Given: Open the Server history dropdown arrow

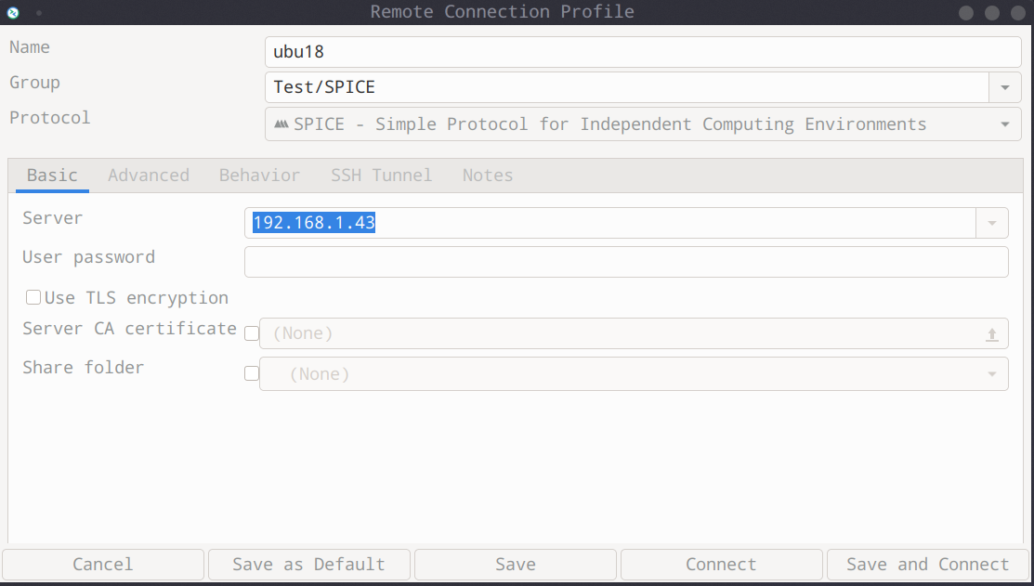Looking at the screenshot, I should [x=991, y=223].
